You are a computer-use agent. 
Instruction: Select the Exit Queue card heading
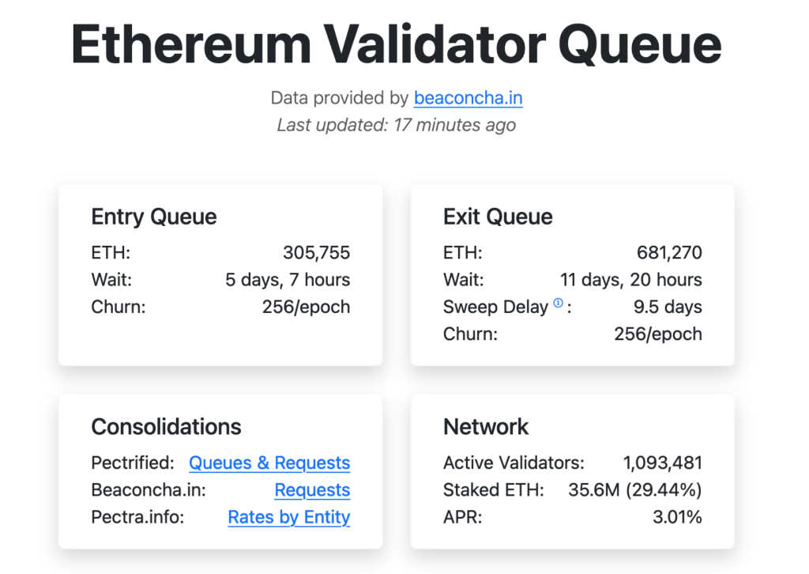(497, 217)
